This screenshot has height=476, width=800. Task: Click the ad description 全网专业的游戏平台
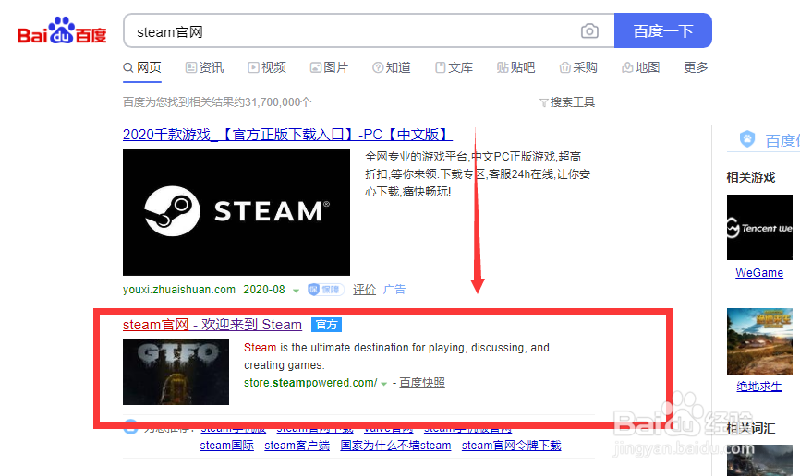point(478,173)
